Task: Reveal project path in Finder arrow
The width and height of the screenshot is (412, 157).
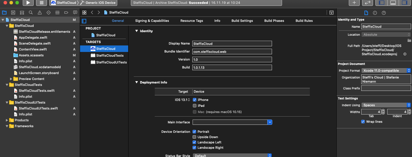Action: pyautogui.click(x=405, y=54)
